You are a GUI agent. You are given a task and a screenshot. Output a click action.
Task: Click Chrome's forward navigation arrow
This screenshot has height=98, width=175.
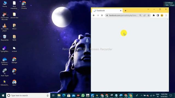98,15
